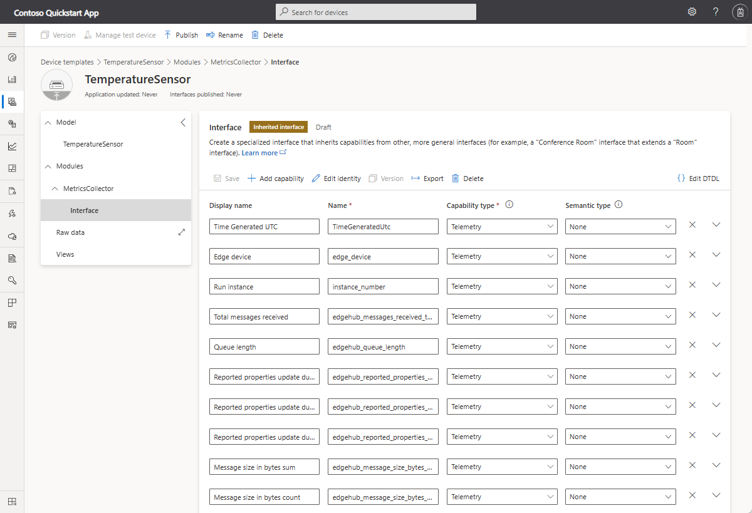This screenshot has height=513, width=752.
Task: Show Semantic type info tooltip icon
Action: coord(619,204)
